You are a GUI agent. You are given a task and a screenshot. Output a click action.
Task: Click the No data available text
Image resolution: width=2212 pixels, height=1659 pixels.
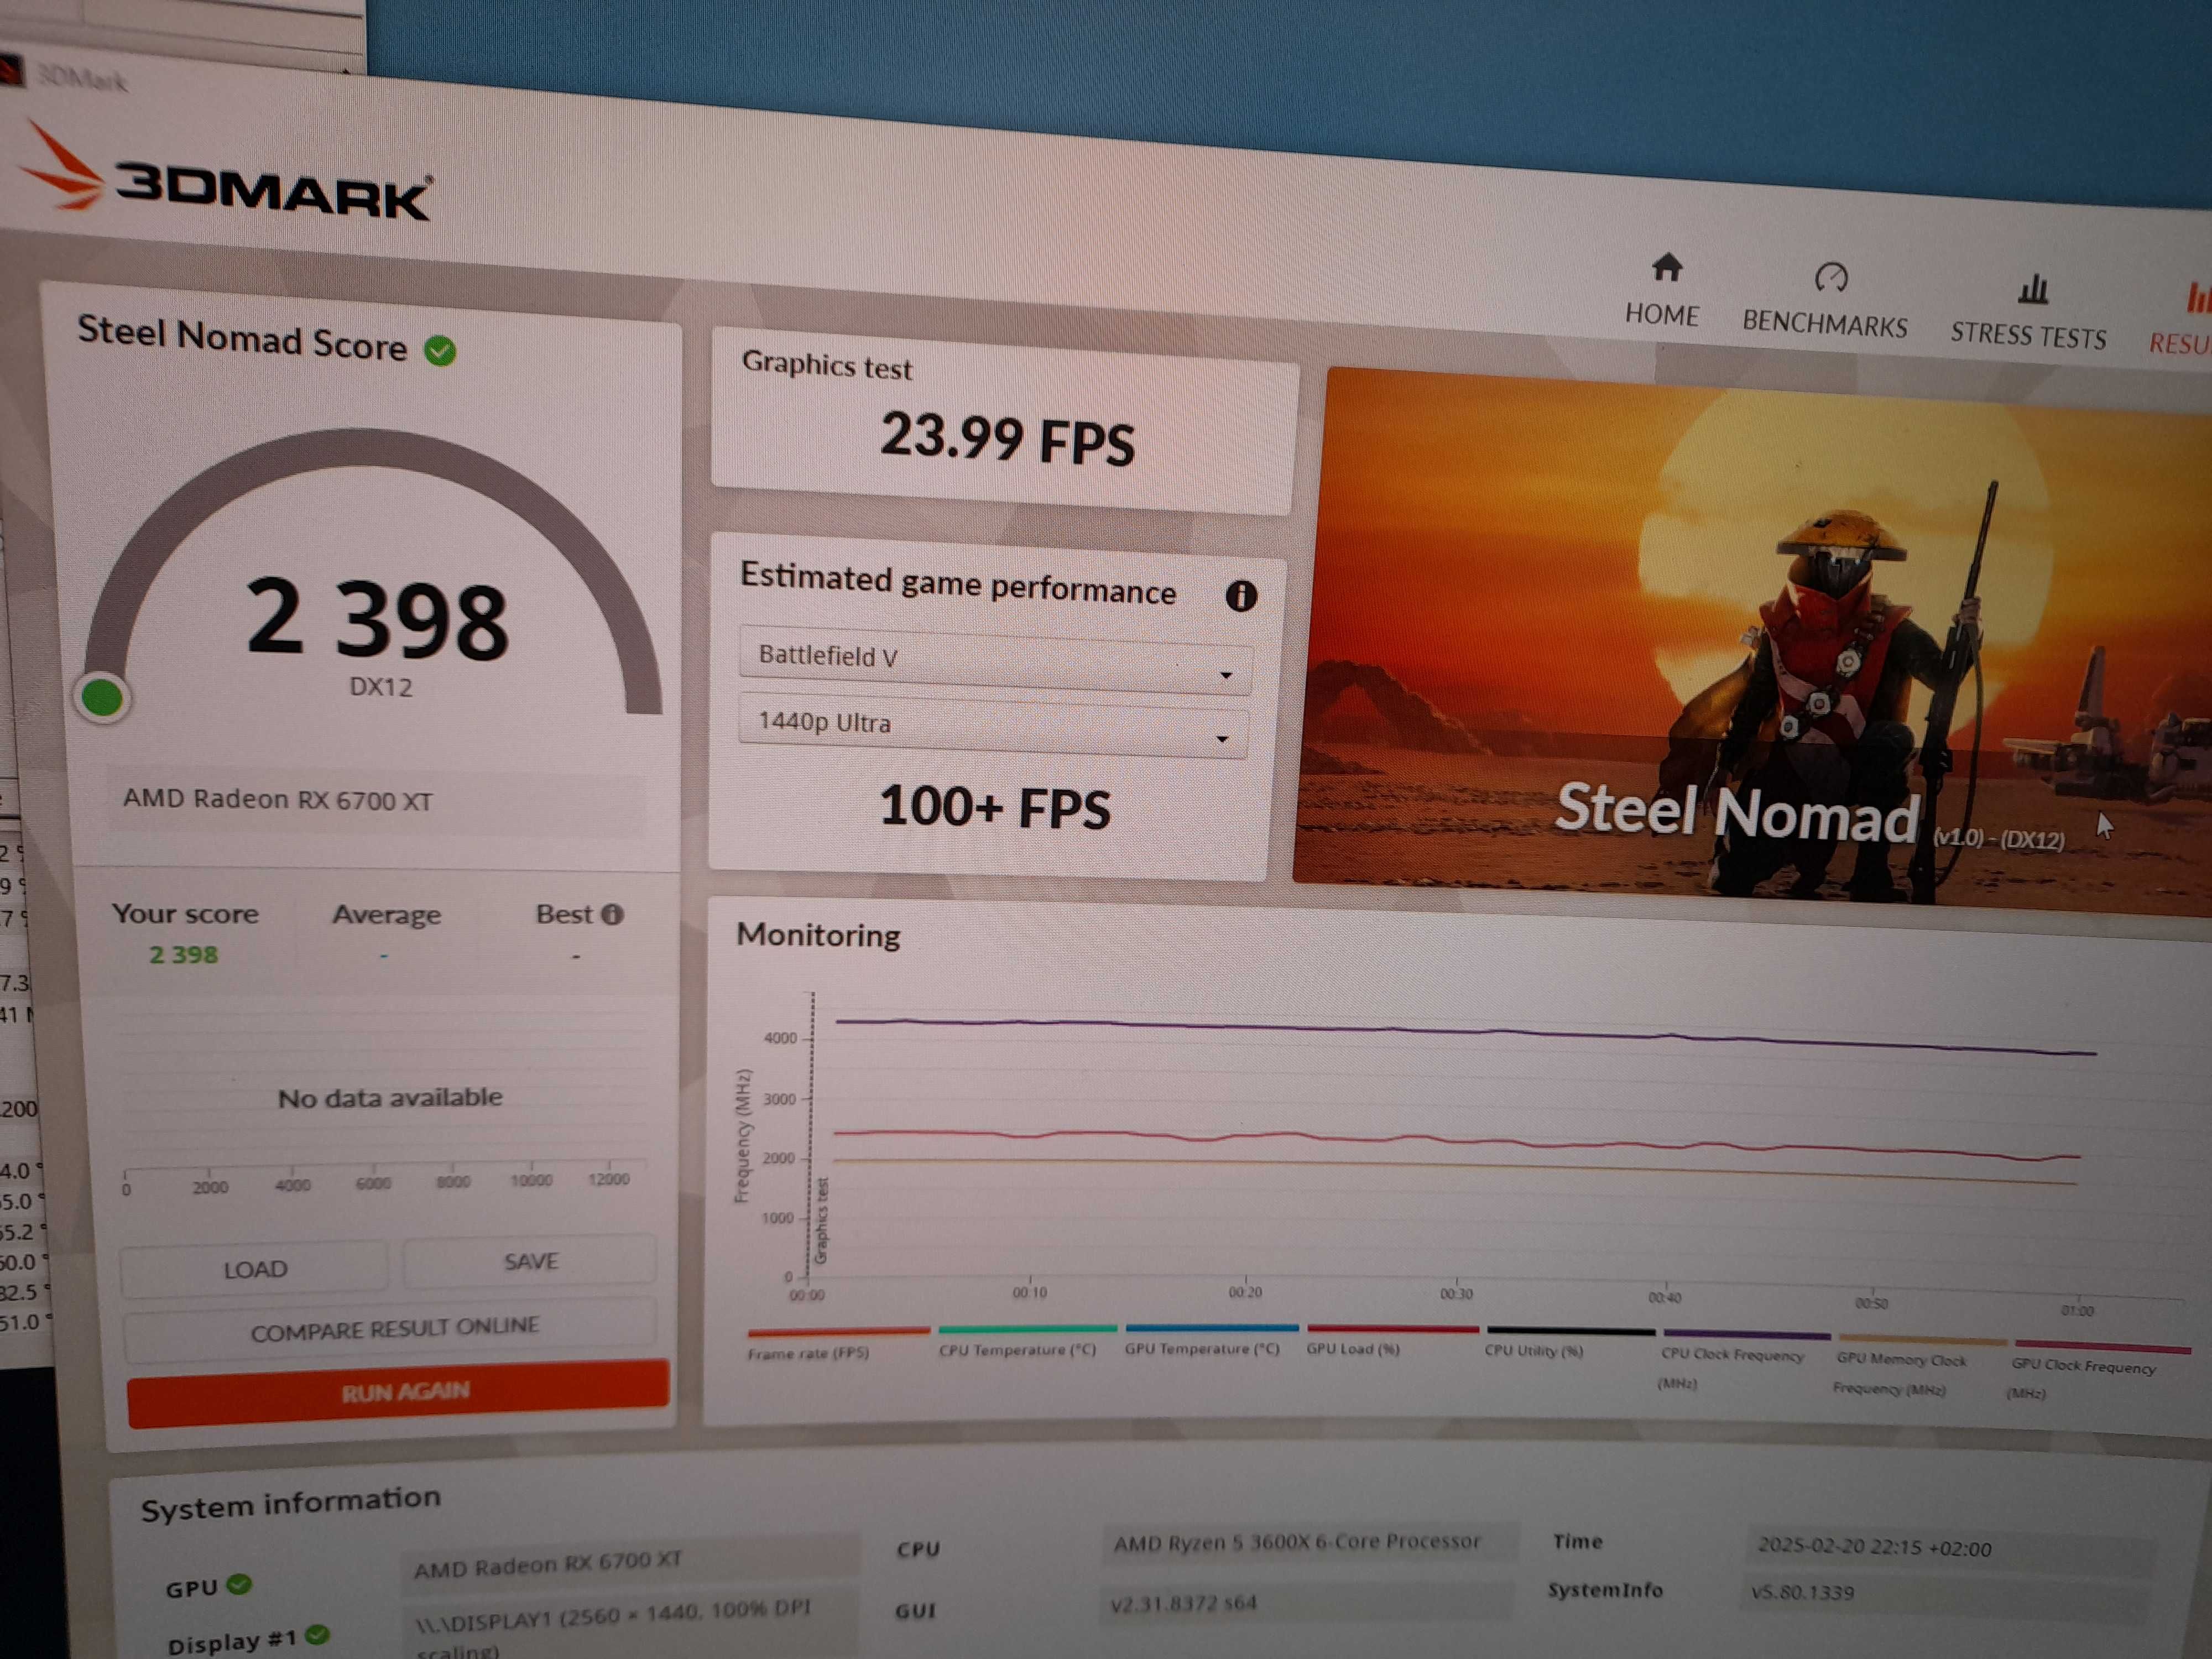pos(390,1098)
